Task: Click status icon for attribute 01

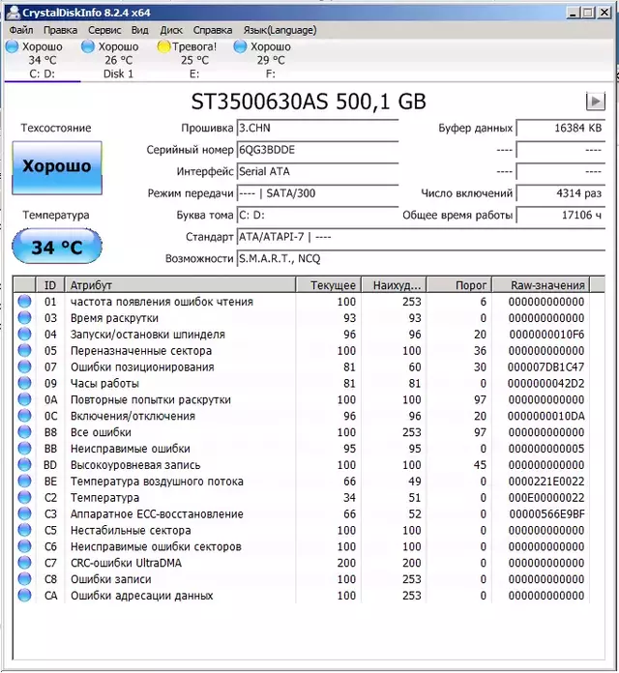Action: tap(24, 302)
